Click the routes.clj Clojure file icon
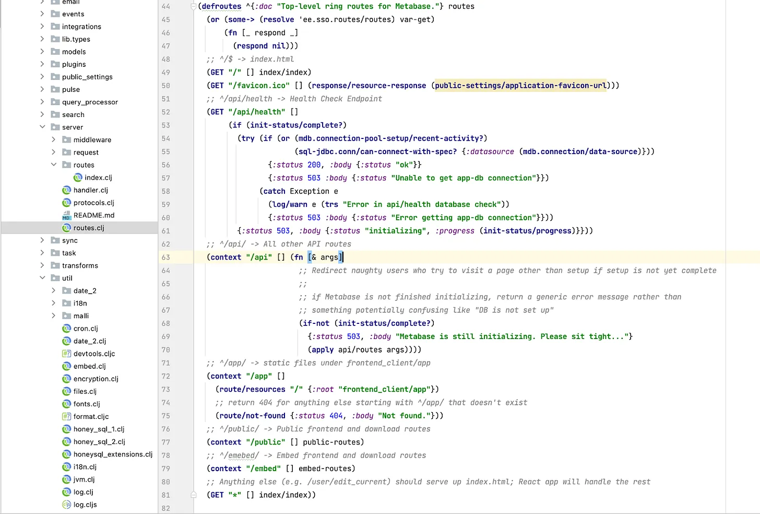 (x=66, y=228)
